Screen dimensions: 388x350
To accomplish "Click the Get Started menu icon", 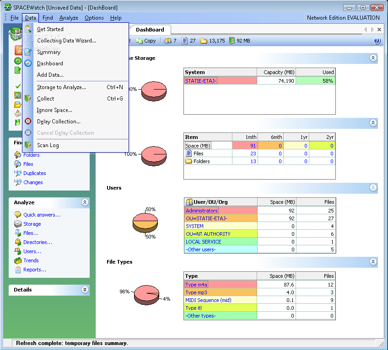I will pos(28,29).
